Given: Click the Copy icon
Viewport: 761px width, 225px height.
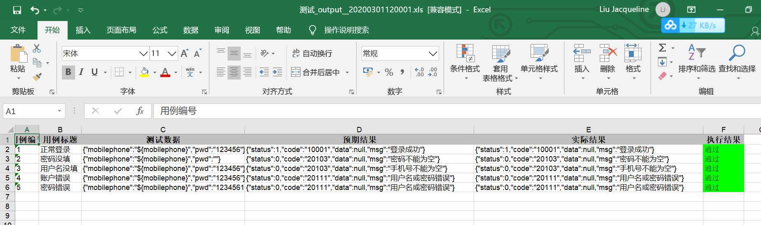Looking at the screenshot, I should (x=37, y=63).
